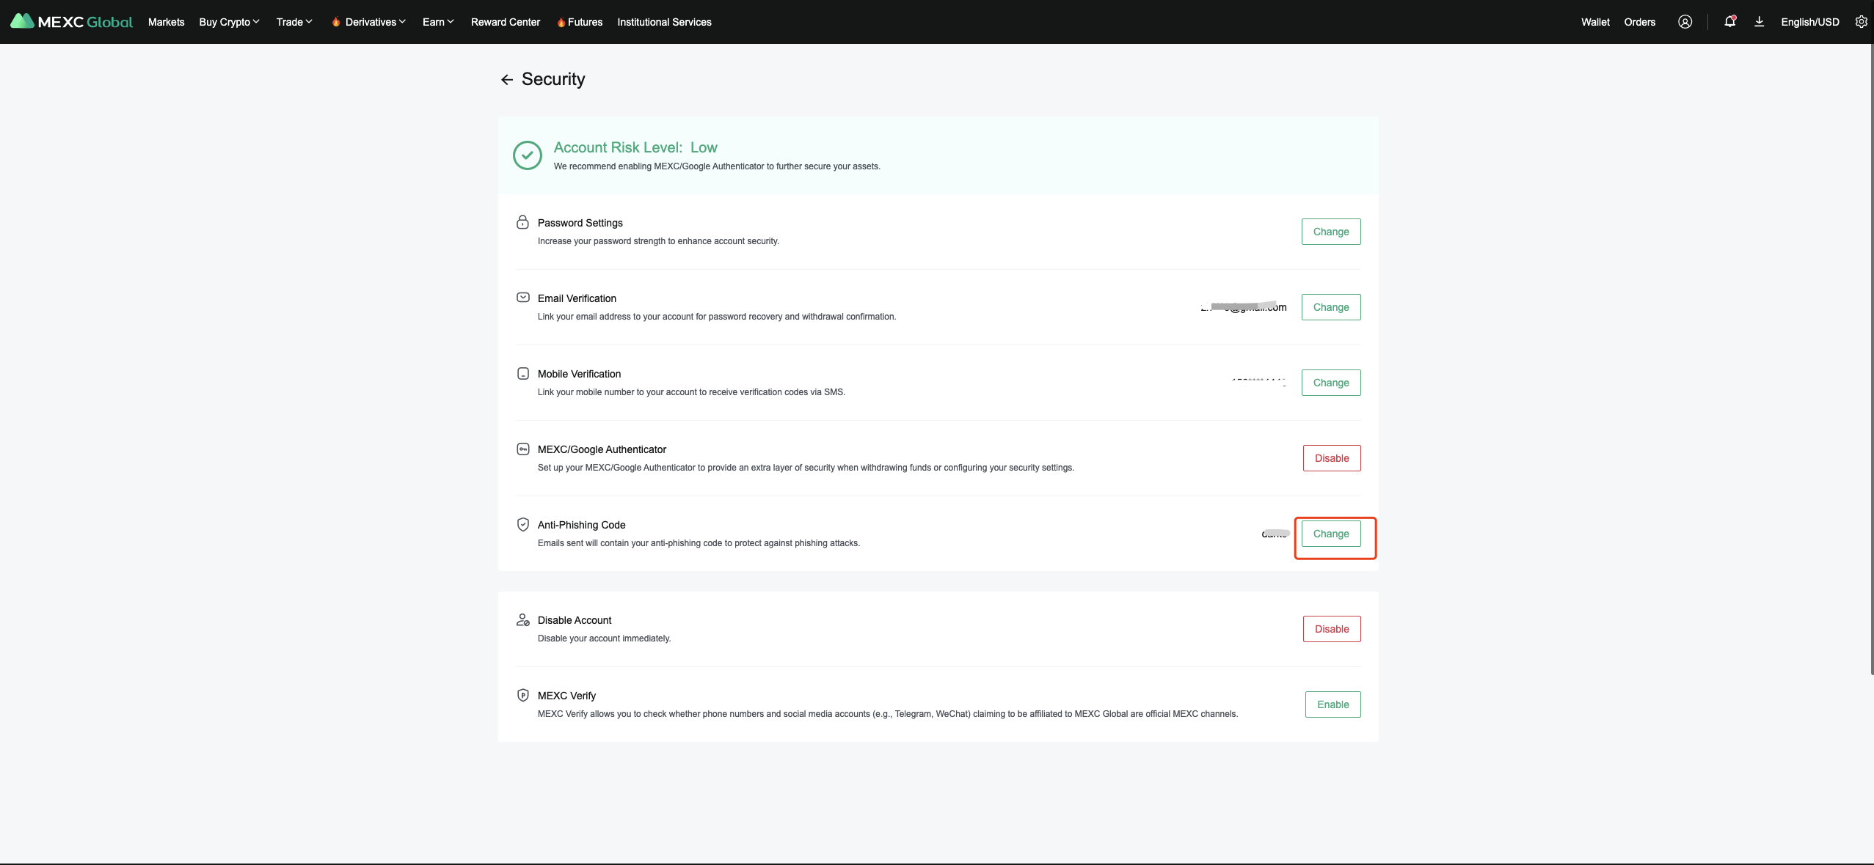Click the green risk level checkmark icon

pos(527,155)
